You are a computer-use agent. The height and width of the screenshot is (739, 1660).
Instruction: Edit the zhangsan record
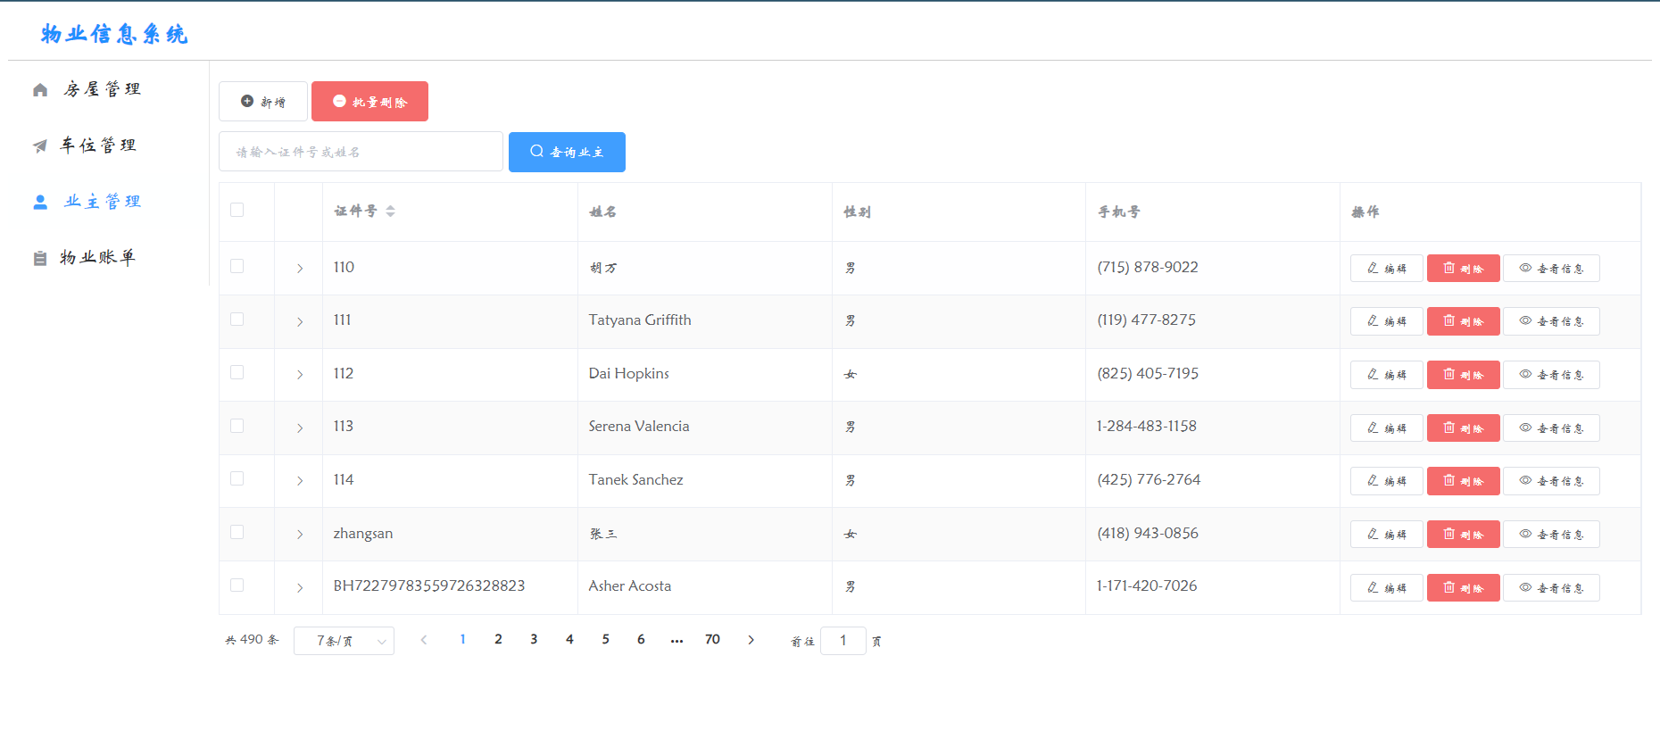1386,535
